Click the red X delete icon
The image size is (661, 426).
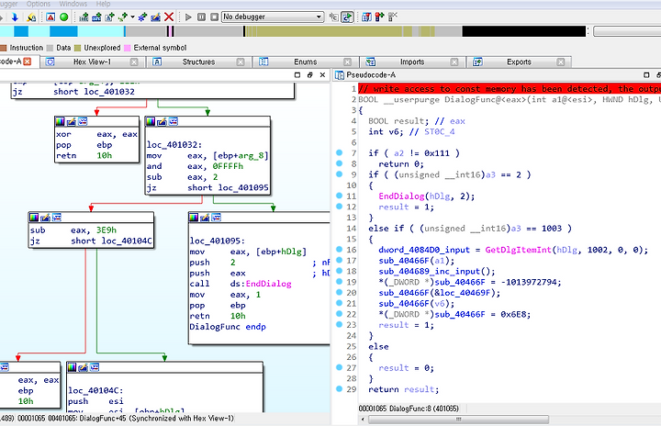(x=169, y=17)
